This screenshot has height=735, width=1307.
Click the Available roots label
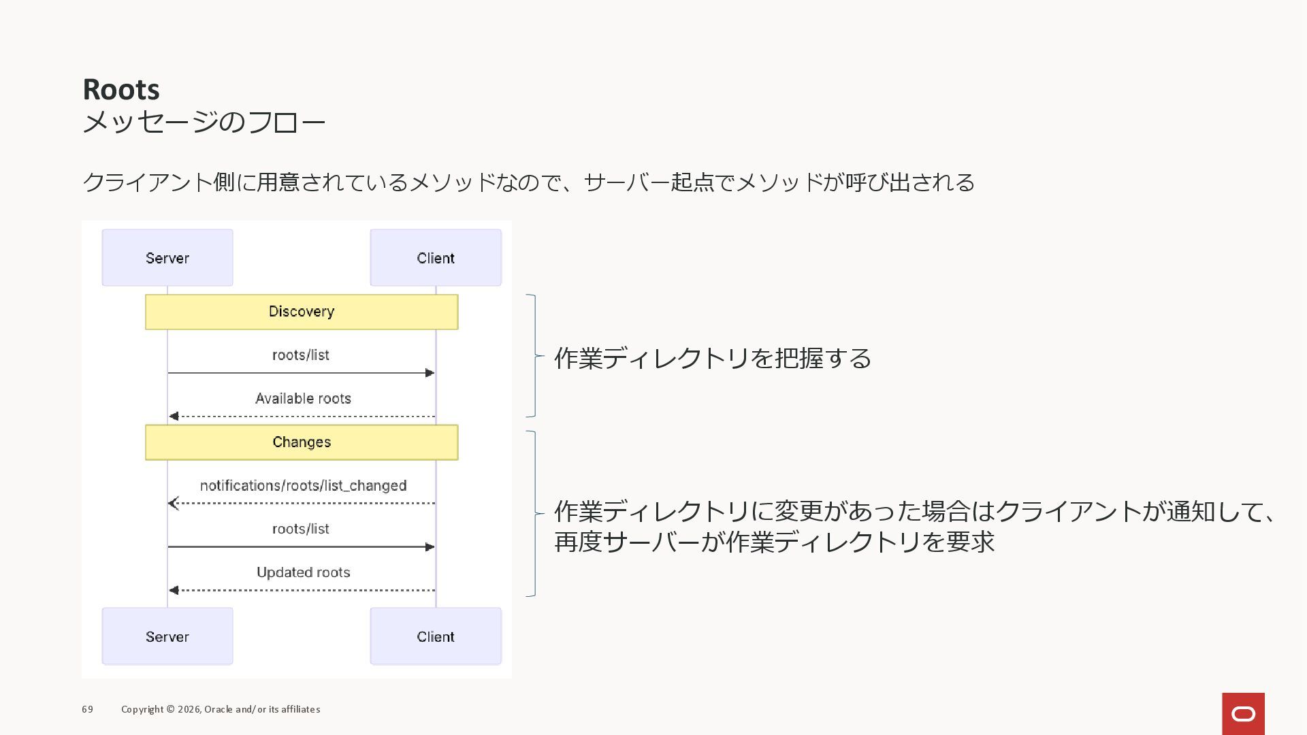click(x=303, y=399)
